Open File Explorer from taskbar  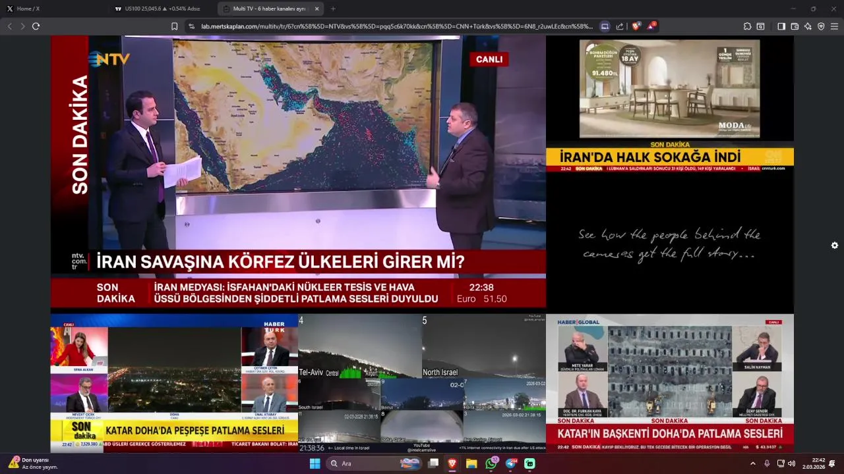click(471, 463)
